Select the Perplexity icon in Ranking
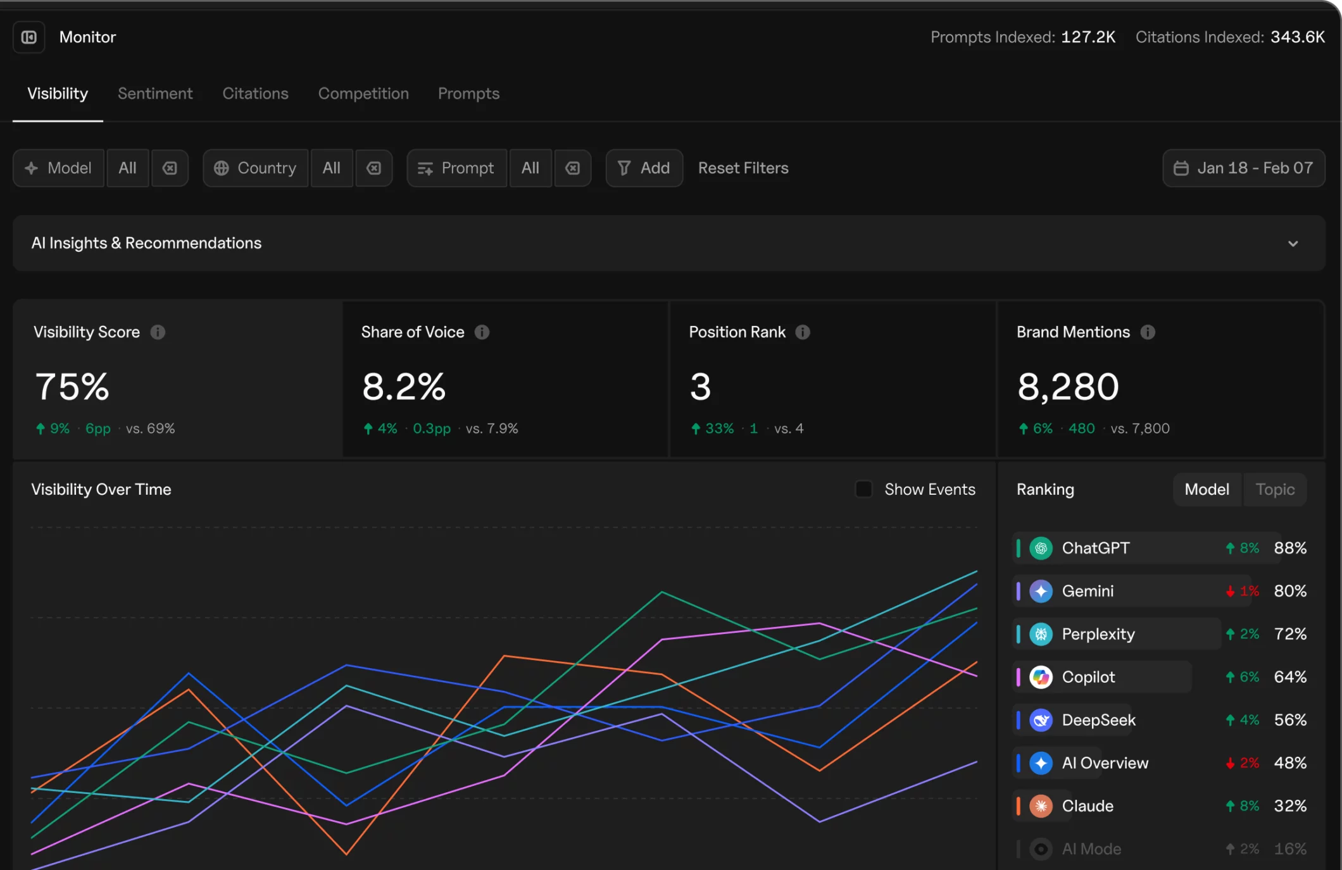The height and width of the screenshot is (870, 1342). point(1040,634)
